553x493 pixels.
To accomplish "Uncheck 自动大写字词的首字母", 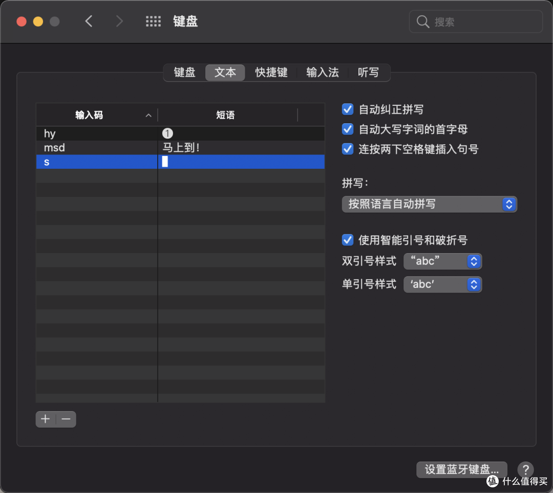I will click(x=347, y=129).
